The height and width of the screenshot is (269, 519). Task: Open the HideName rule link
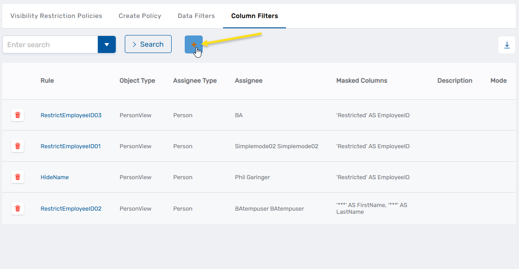[55, 177]
